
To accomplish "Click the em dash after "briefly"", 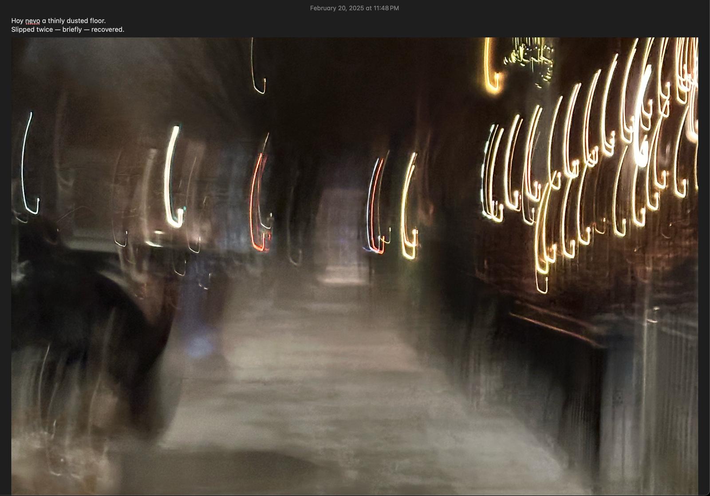I will point(87,30).
